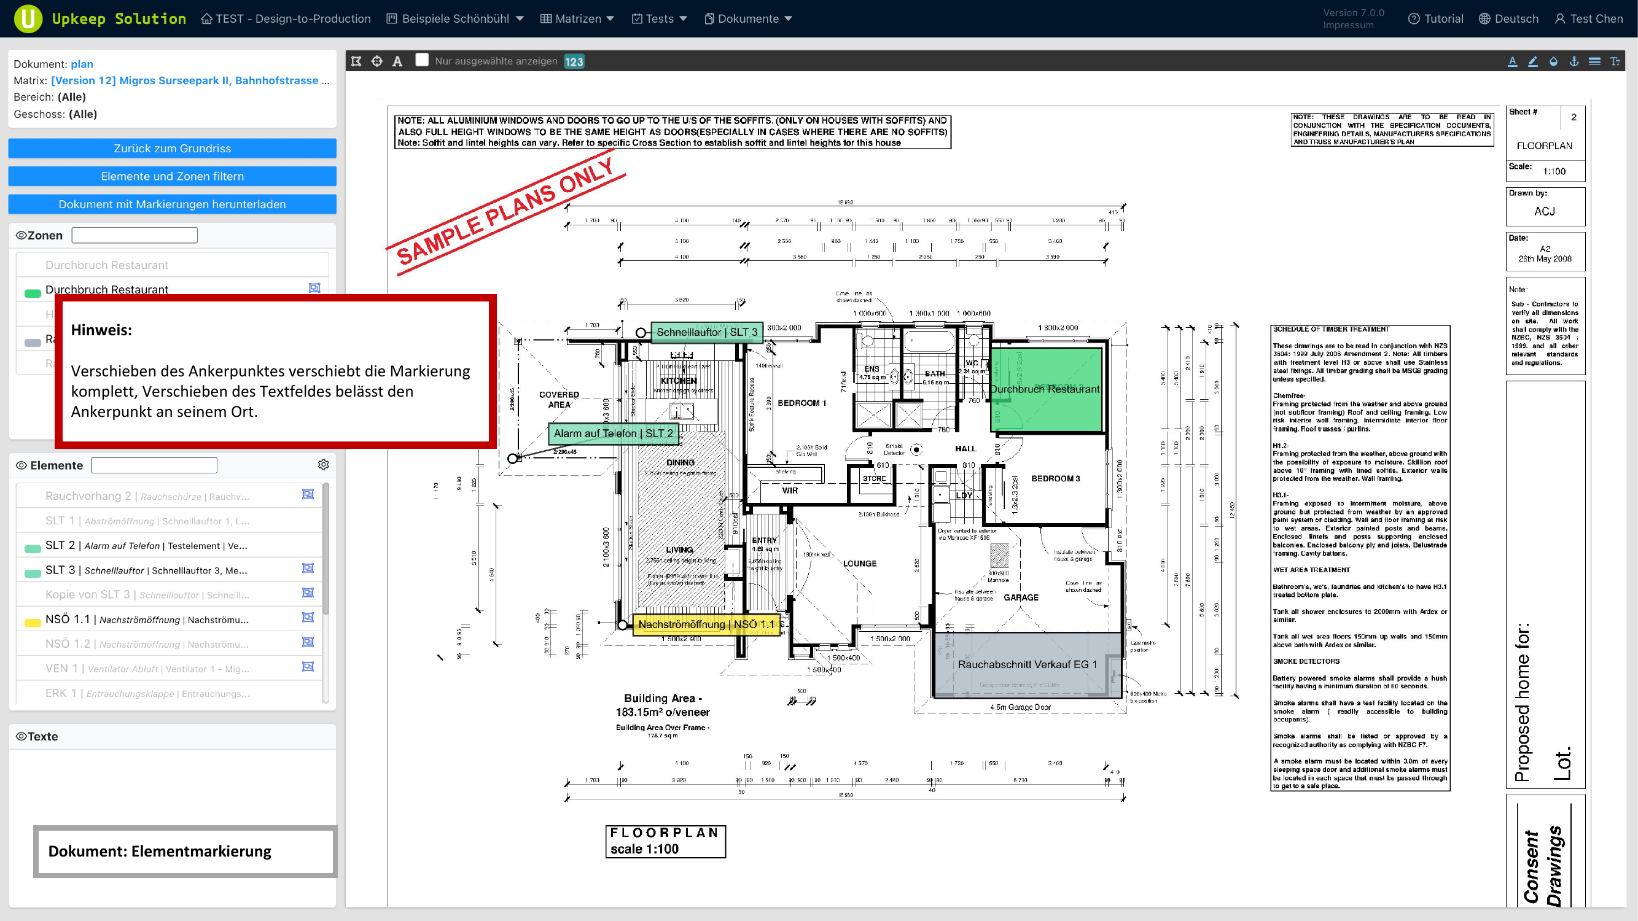Toggle visibility eye for Zonen section
This screenshot has width=1638, height=921.
point(21,235)
